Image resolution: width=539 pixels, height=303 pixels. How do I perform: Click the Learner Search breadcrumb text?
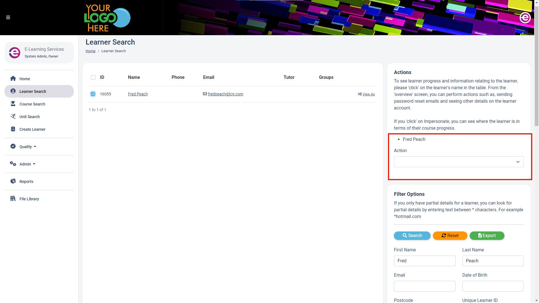[113, 51]
